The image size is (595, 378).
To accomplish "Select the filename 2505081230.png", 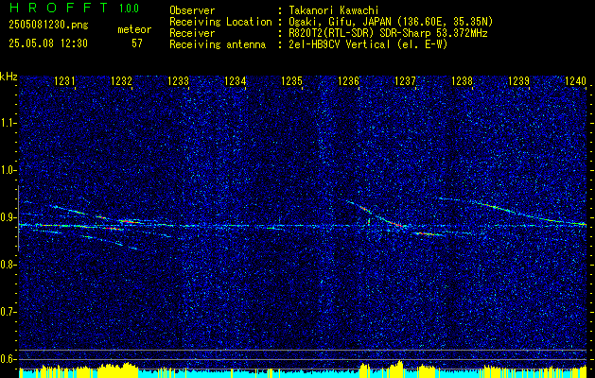I will click(48, 25).
